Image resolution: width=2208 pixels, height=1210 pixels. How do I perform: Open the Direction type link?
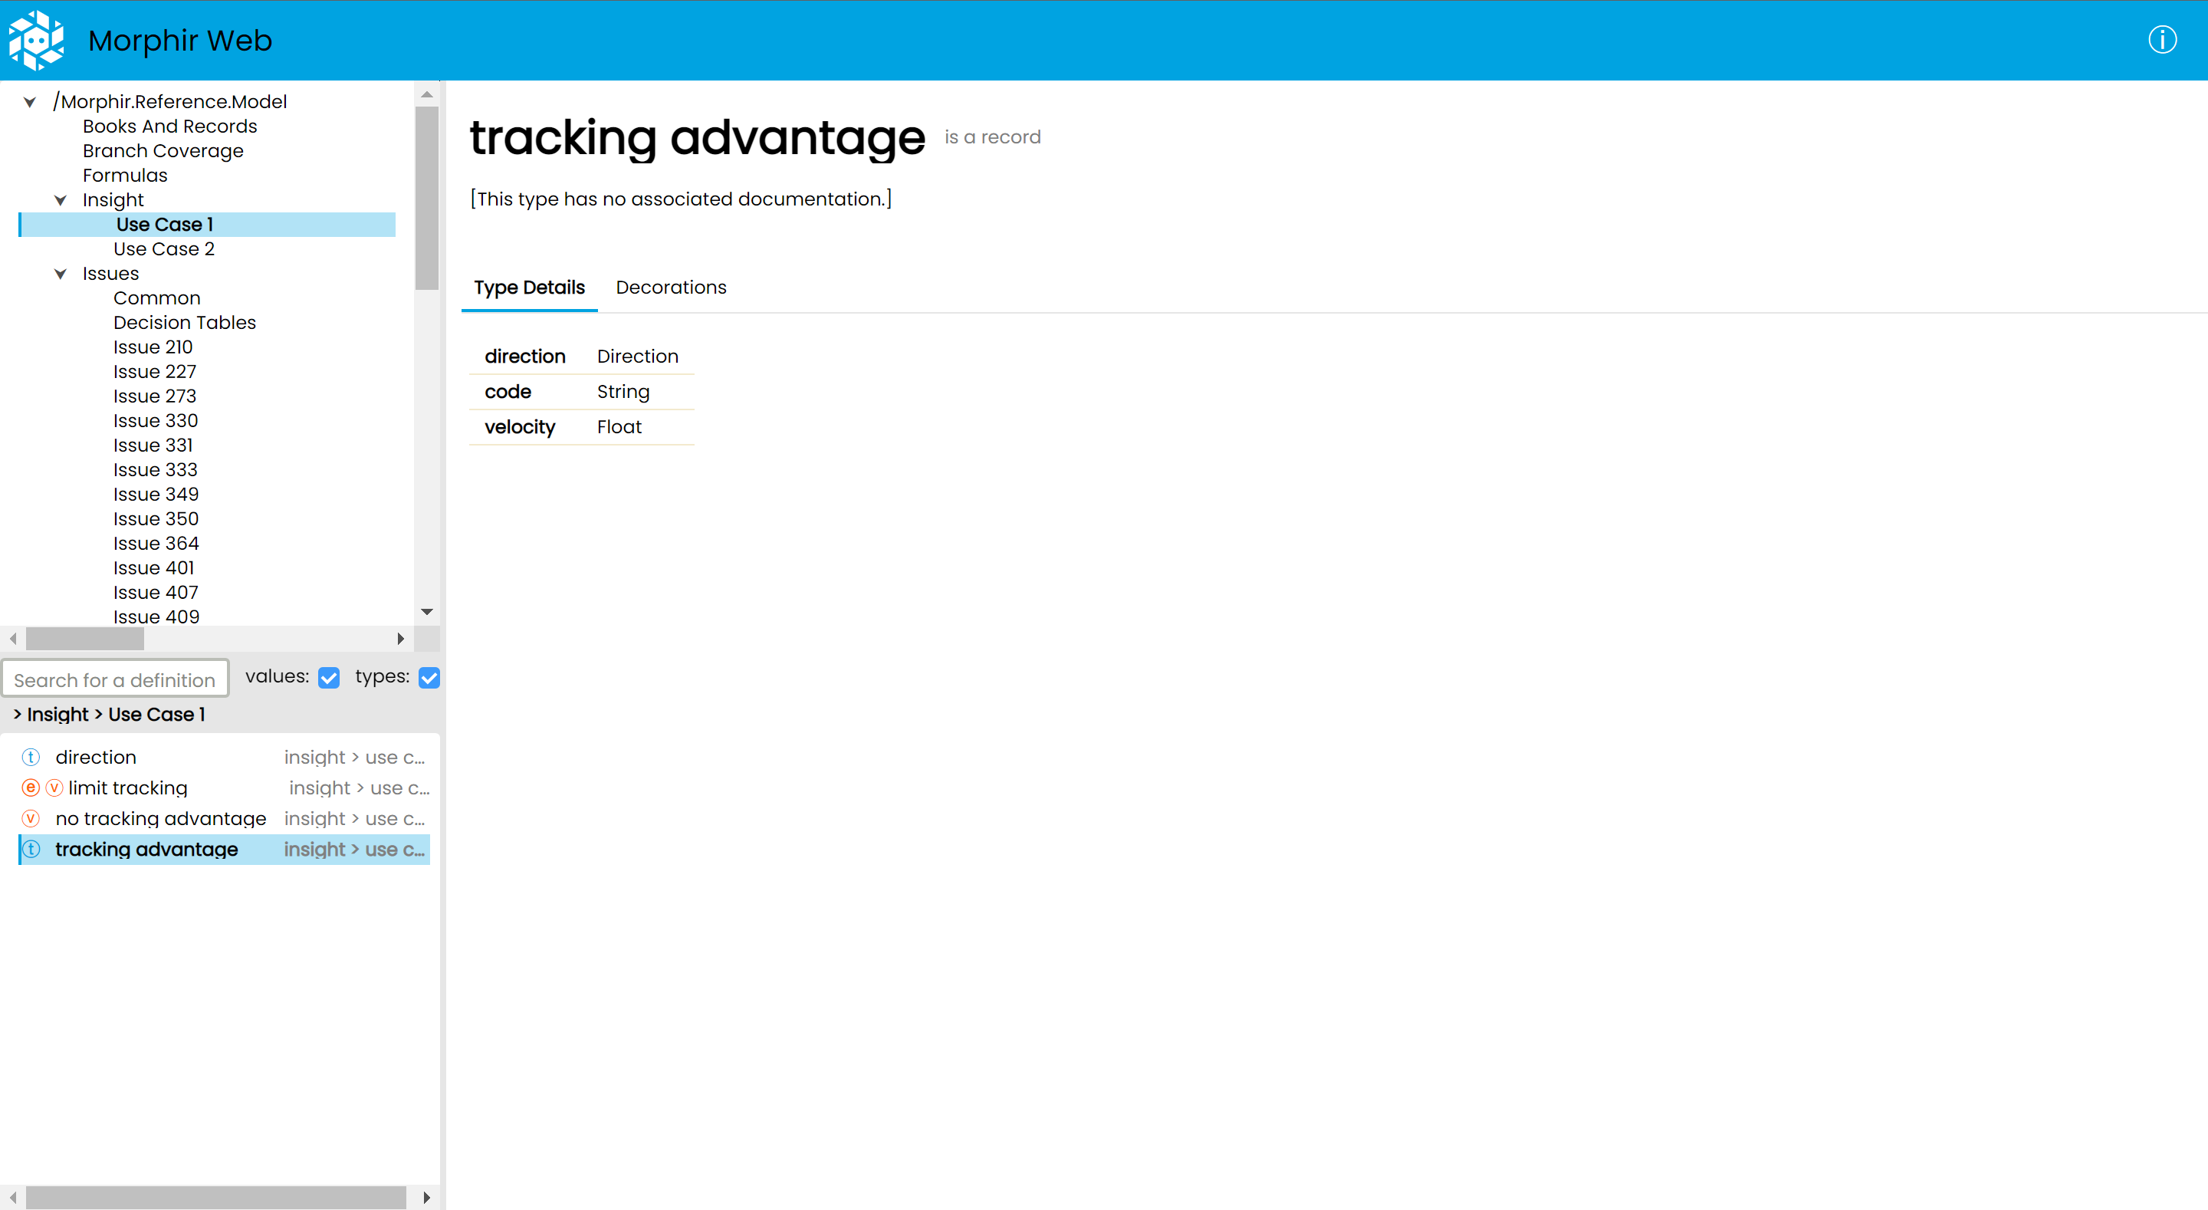[637, 356]
